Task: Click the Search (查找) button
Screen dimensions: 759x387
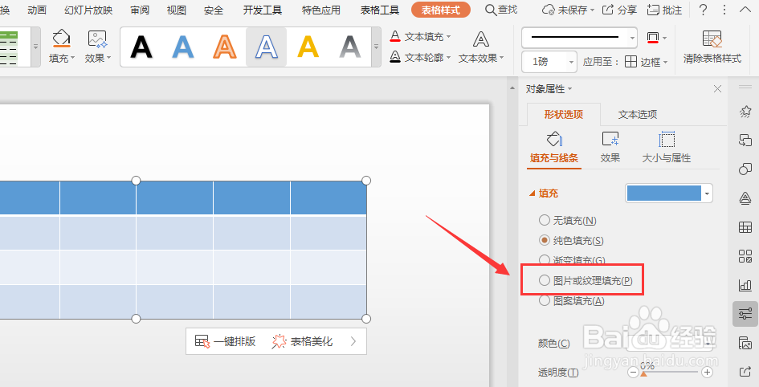Action: point(501,10)
